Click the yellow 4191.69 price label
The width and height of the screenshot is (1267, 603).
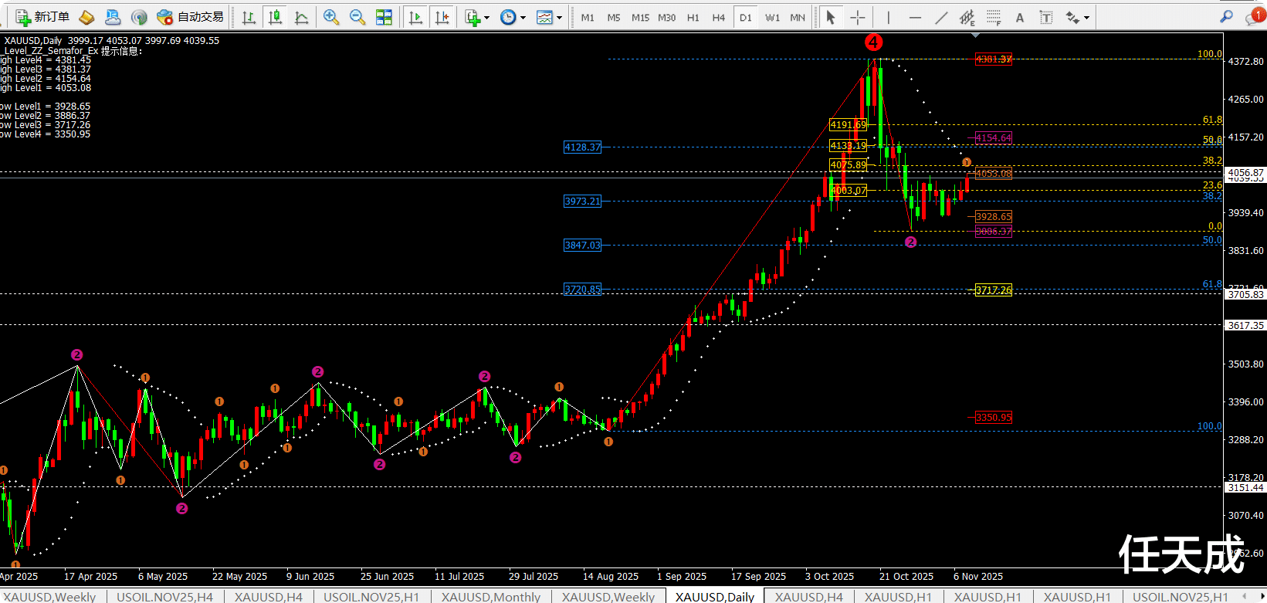[848, 124]
